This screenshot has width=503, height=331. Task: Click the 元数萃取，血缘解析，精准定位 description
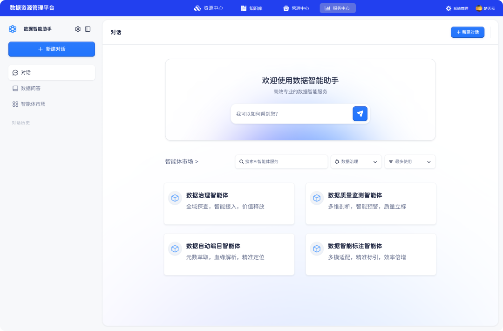pyautogui.click(x=225, y=257)
